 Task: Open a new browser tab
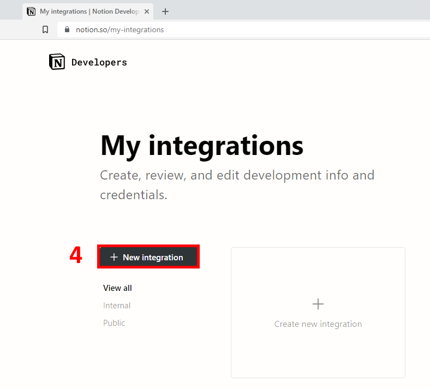(165, 11)
